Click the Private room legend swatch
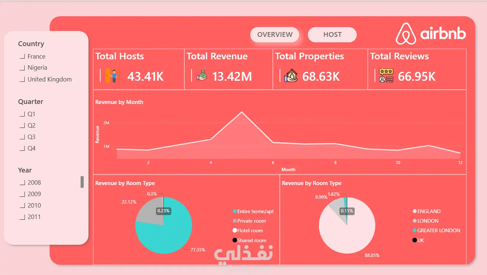This screenshot has width=487, height=275. point(234,221)
